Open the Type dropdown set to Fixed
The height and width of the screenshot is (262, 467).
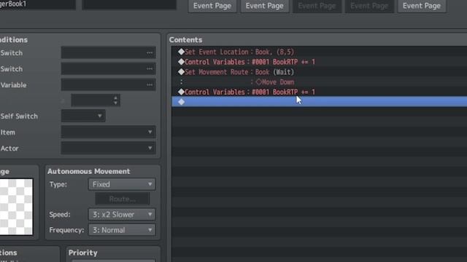(122, 184)
